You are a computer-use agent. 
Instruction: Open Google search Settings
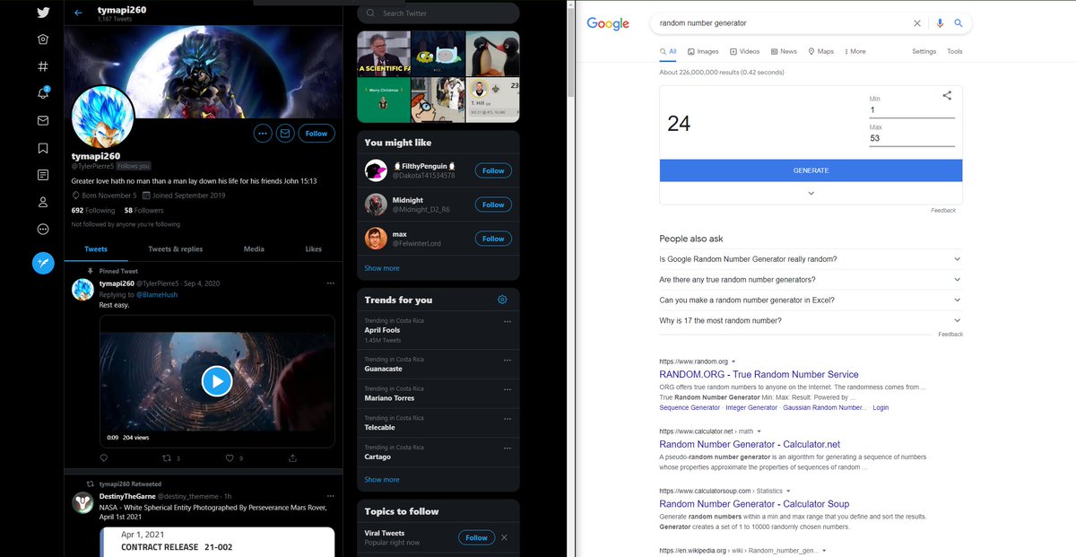click(924, 51)
